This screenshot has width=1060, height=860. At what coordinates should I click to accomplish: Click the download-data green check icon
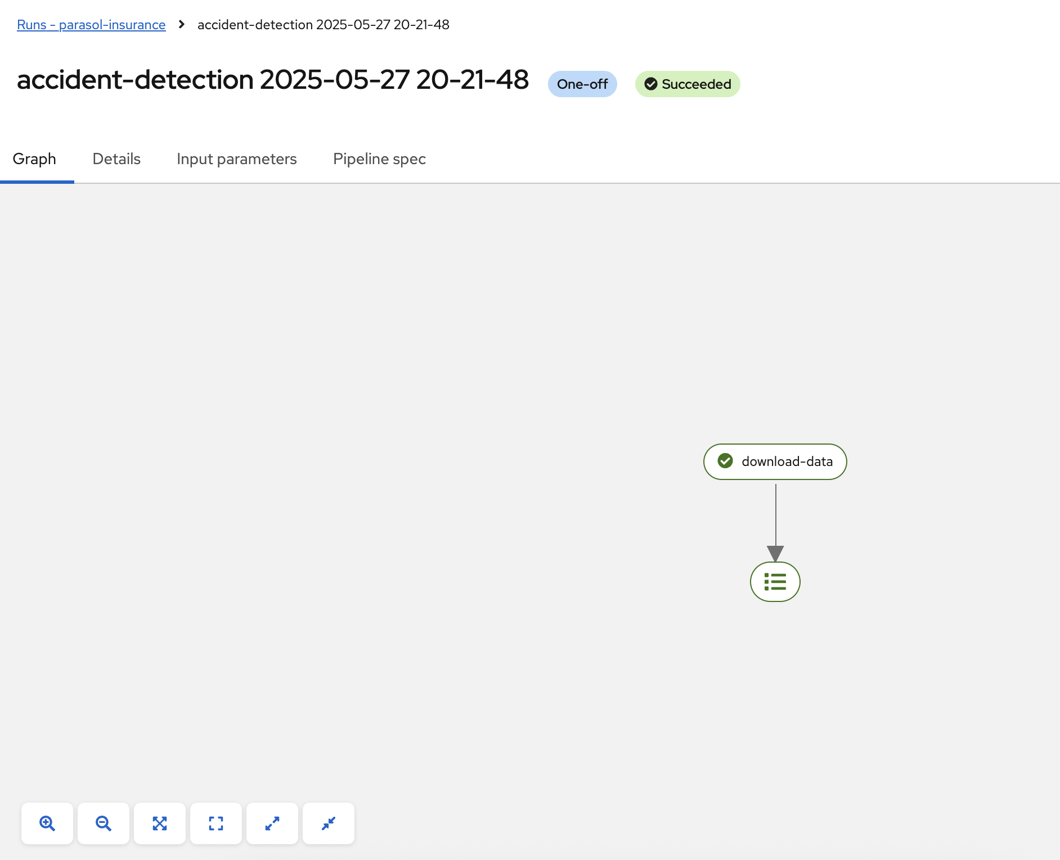click(725, 461)
